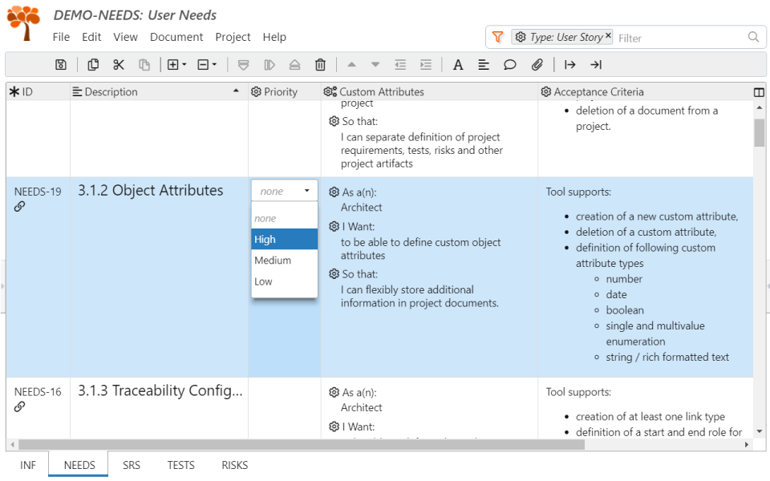Expand the insert element dropdown arrow
The image size is (770, 481).
(x=184, y=64)
